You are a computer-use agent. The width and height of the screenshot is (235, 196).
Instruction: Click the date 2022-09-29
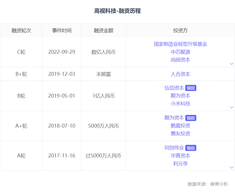click(62, 52)
